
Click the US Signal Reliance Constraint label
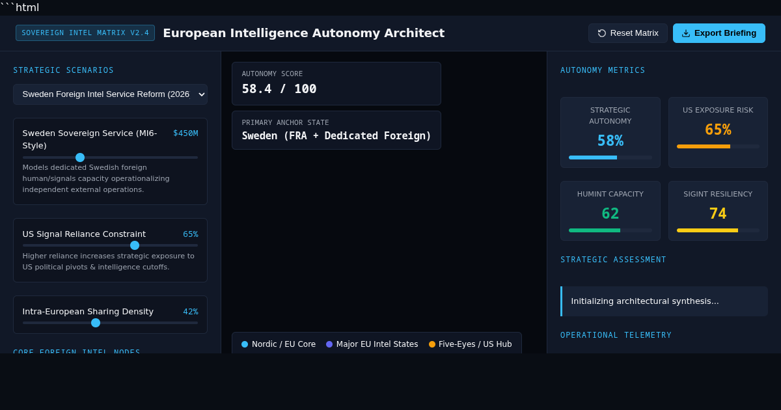pos(84,234)
